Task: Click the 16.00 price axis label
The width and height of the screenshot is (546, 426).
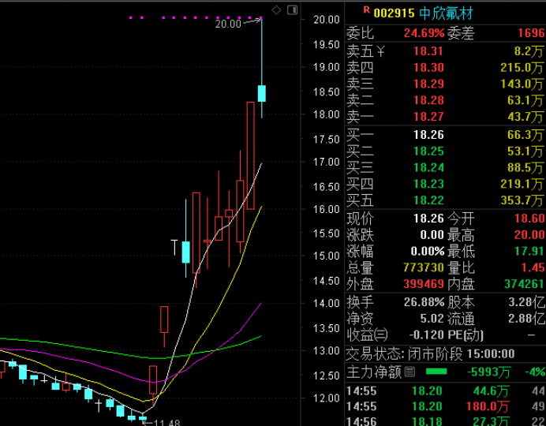Action: [x=327, y=209]
